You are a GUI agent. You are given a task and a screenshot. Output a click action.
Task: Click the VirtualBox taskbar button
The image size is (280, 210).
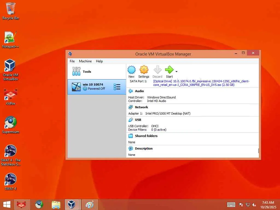72,205
